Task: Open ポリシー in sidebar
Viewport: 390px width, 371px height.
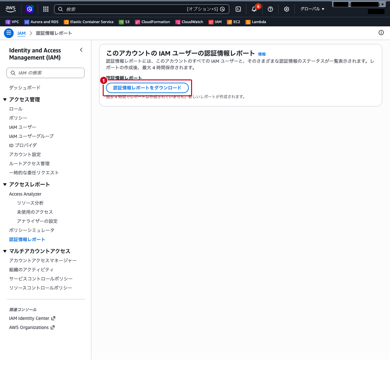Action: point(18,118)
